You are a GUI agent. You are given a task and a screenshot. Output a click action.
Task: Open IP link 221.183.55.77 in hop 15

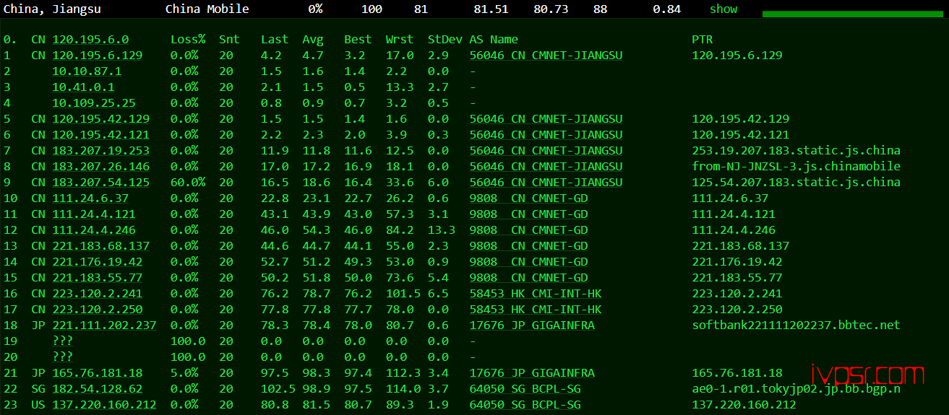(98, 278)
